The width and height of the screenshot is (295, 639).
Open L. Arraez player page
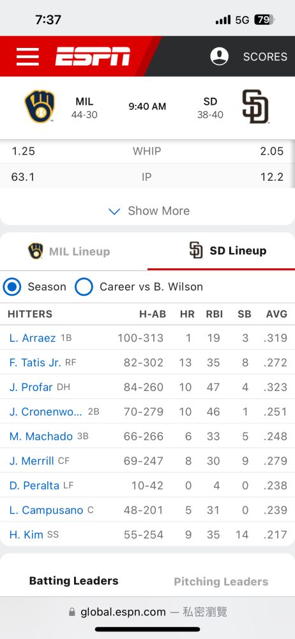click(33, 338)
